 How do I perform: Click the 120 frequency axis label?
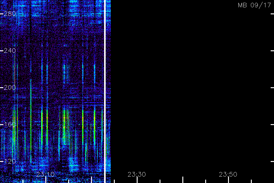pyautogui.click(x=10, y=161)
